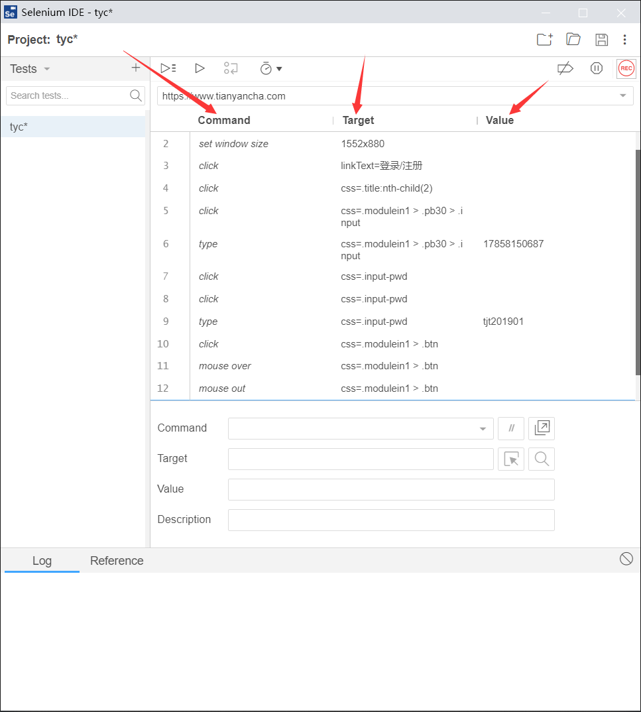
Task: Click the search tests magnifier icon
Action: 136,95
